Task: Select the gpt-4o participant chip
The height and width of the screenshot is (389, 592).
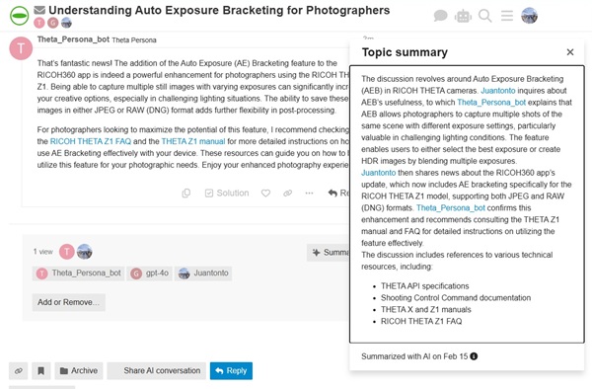Action: [150, 273]
